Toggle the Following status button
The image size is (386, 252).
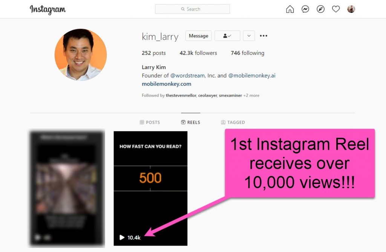(227, 36)
